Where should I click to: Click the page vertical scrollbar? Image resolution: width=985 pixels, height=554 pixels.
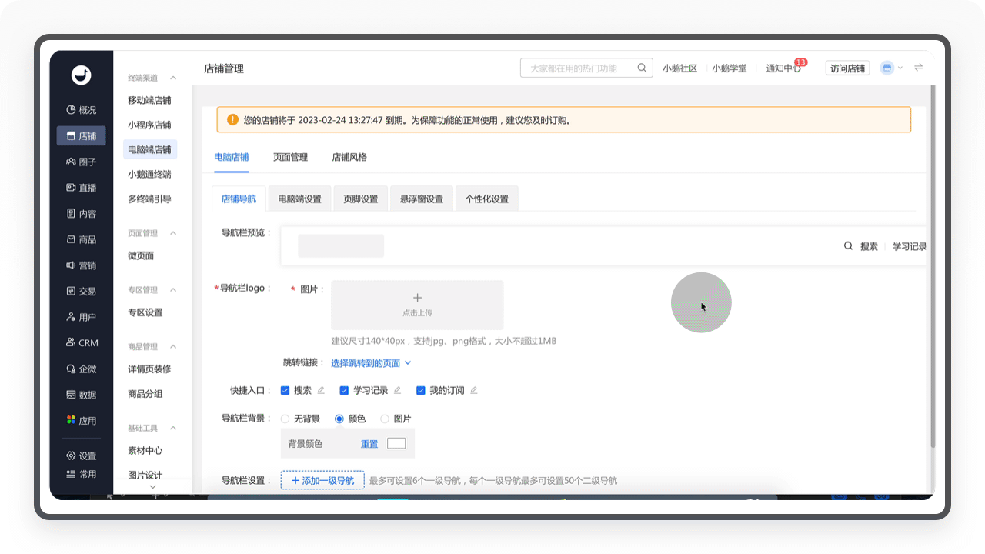[933, 267]
